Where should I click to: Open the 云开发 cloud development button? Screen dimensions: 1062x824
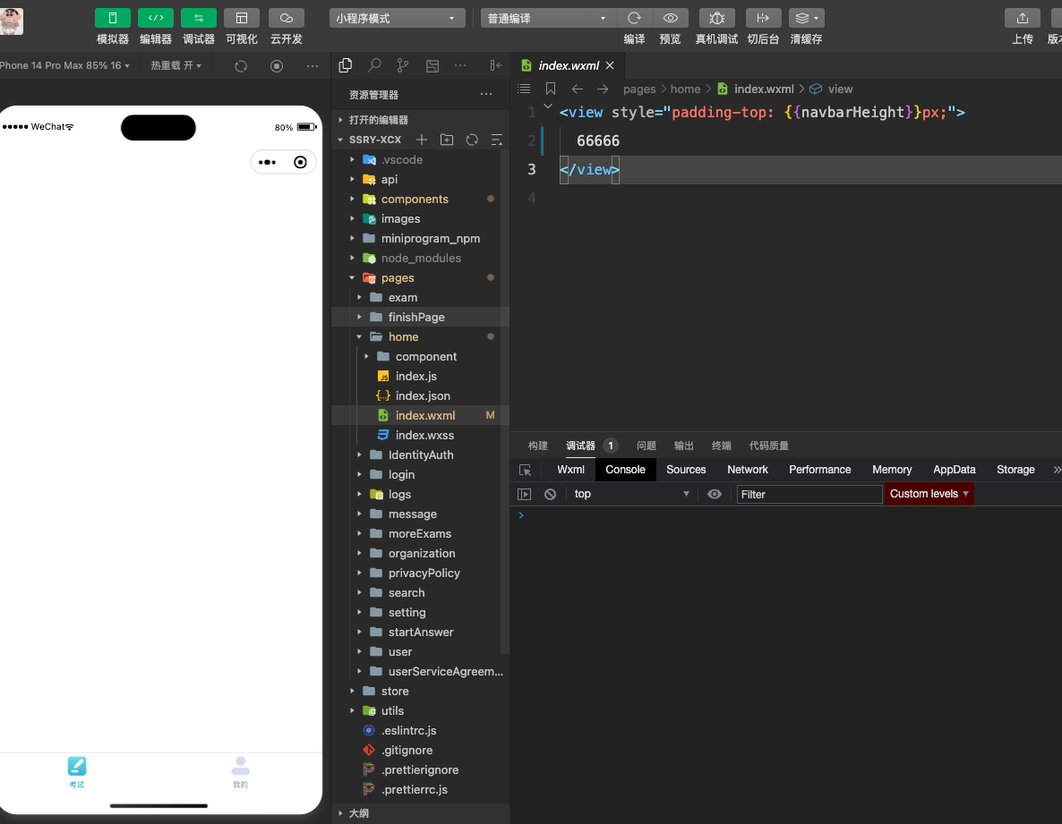click(286, 18)
